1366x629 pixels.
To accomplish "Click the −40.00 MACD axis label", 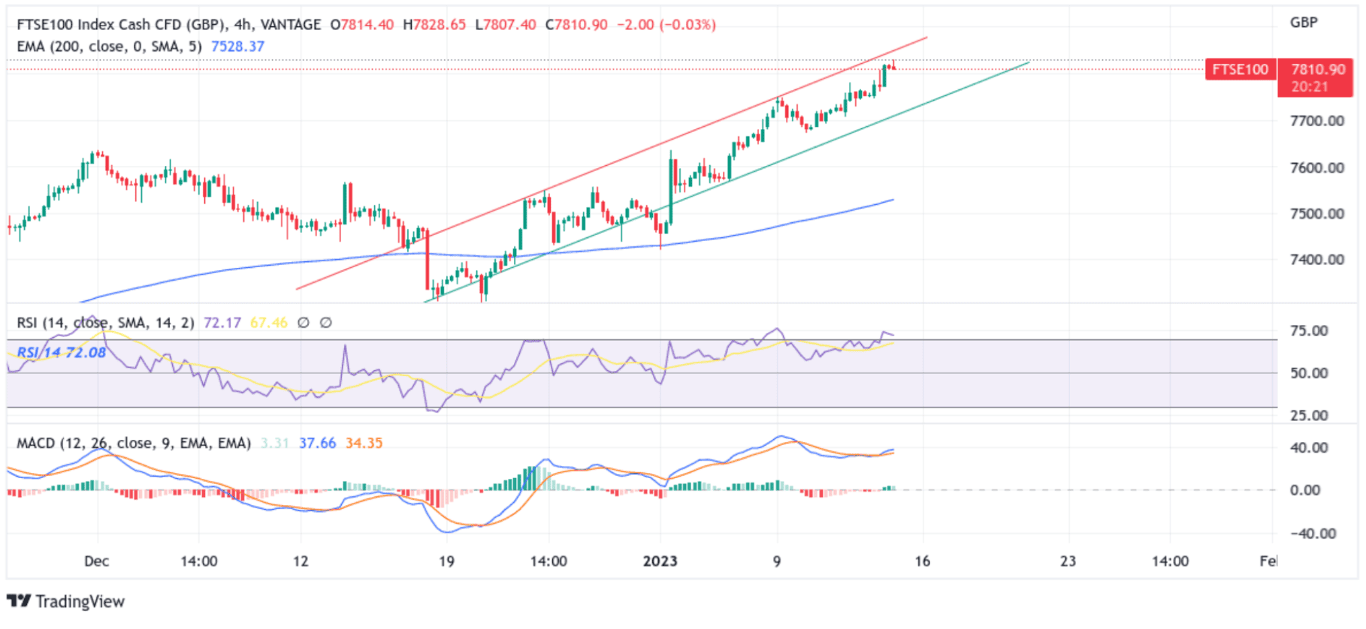I will point(1313,534).
